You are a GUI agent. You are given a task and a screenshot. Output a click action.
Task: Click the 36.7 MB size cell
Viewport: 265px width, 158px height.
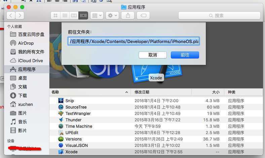pos(211,139)
